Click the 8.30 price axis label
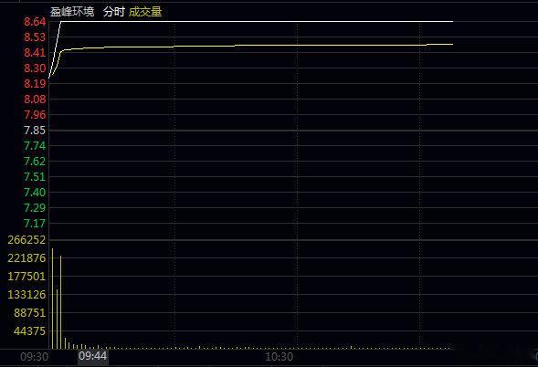Viewport: 538px width, 367px height. (x=35, y=68)
